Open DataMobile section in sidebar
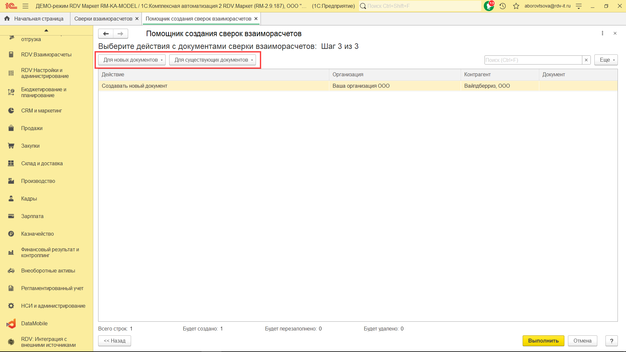Screen dimensions: 626x352 pyautogui.click(x=34, y=323)
